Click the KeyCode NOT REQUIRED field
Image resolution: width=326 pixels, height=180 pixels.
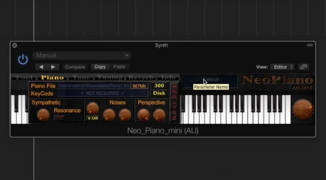103,93
